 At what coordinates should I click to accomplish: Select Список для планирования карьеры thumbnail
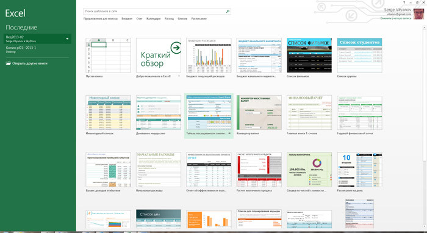(x=259, y=219)
